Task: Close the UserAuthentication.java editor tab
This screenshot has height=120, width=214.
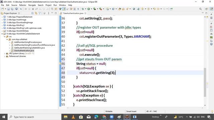Action: click(x=85, y=13)
